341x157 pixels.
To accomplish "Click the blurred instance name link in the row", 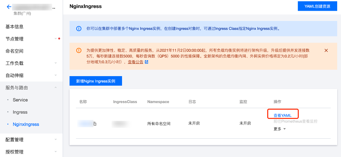I will coord(85,124).
